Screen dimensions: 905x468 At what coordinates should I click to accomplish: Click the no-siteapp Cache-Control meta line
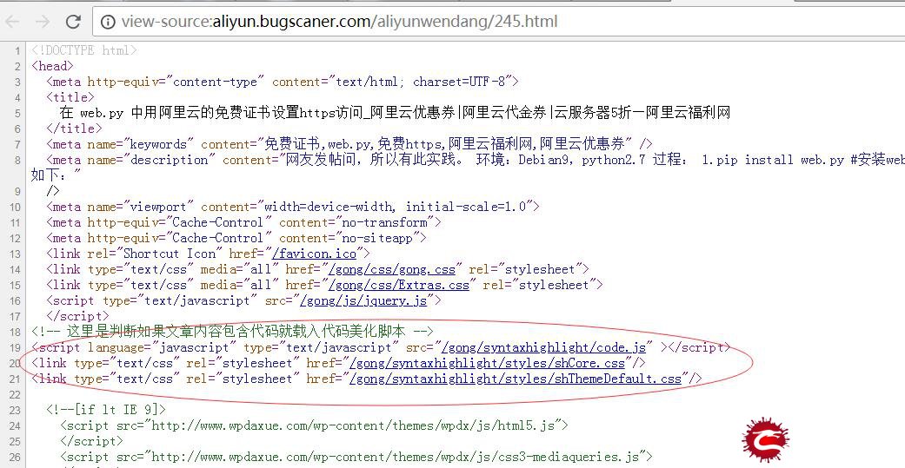tap(236, 238)
